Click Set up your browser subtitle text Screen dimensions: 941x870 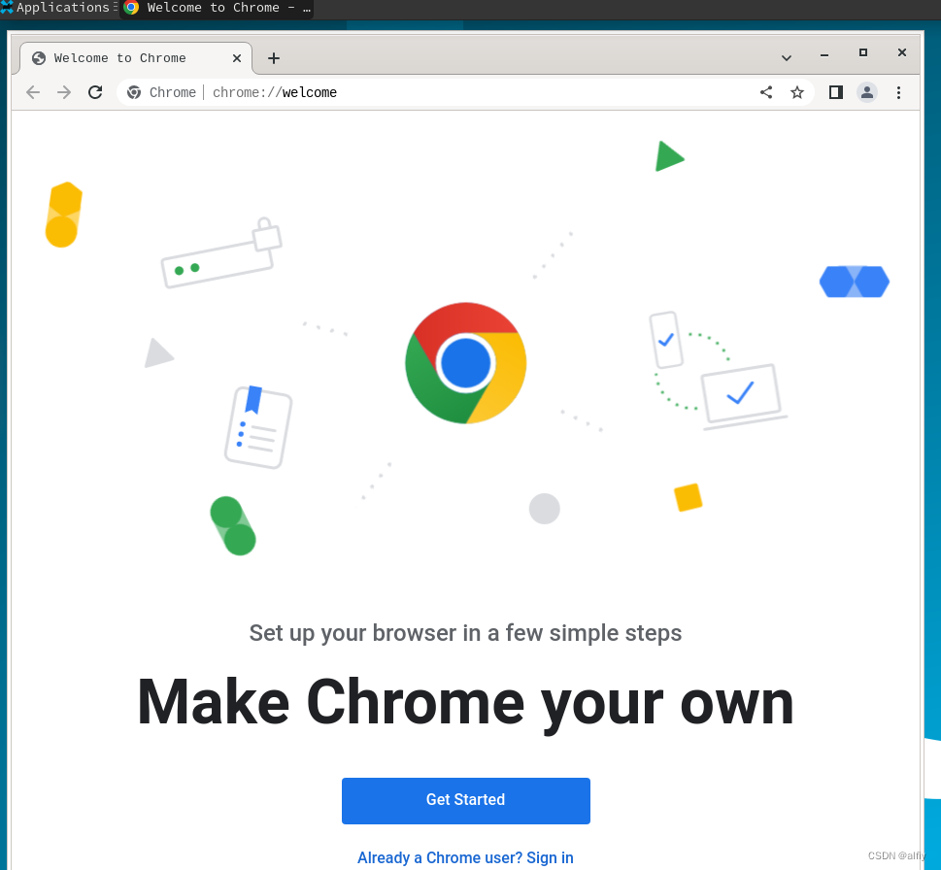(x=466, y=633)
